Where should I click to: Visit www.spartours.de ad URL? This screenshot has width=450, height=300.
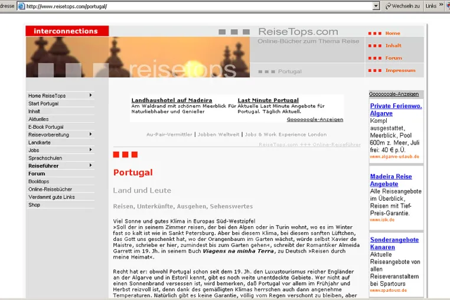tap(389, 290)
